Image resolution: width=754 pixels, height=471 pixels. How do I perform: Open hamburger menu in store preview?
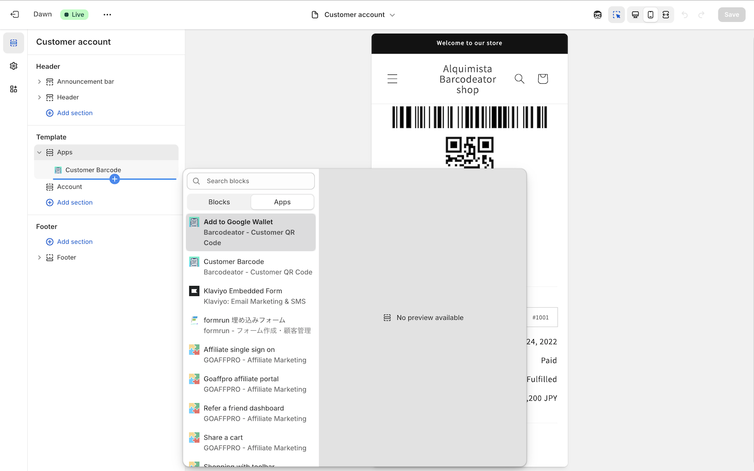[392, 79]
